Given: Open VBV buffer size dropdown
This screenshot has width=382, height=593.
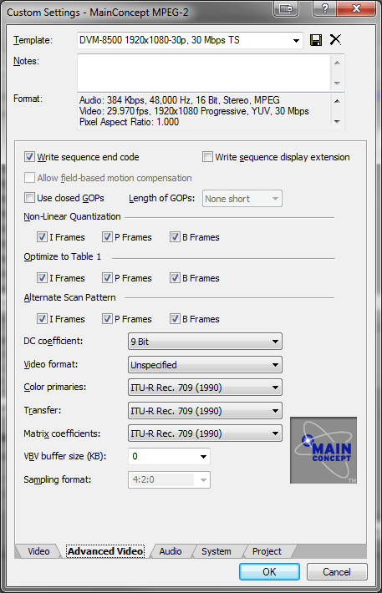Looking at the screenshot, I should [169, 457].
